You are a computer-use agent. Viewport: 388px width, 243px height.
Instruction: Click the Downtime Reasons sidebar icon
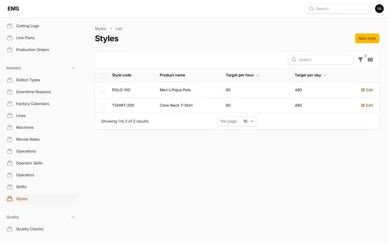tap(10, 92)
